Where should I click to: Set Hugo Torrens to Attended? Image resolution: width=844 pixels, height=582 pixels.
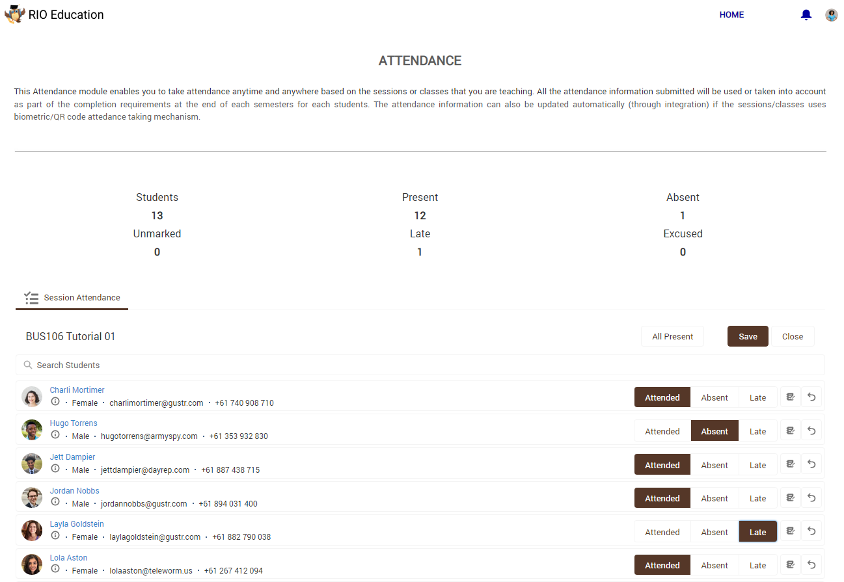point(662,431)
